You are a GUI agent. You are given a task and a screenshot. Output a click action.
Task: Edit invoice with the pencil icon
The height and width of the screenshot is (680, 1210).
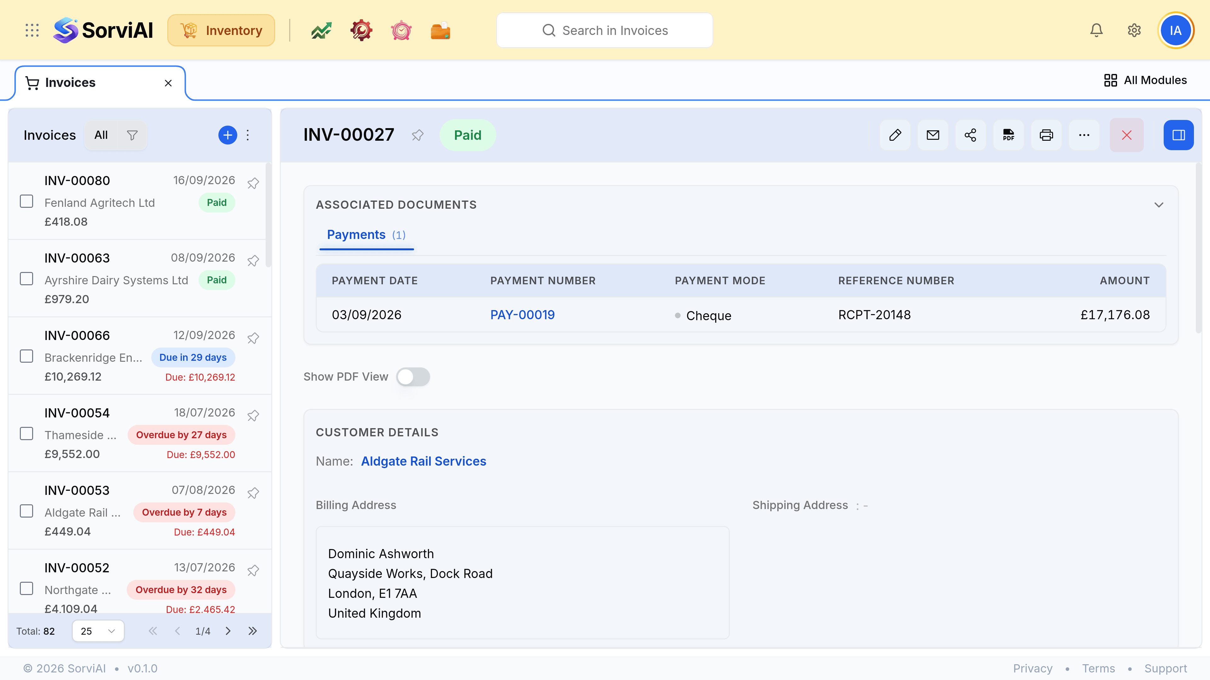[x=895, y=135]
